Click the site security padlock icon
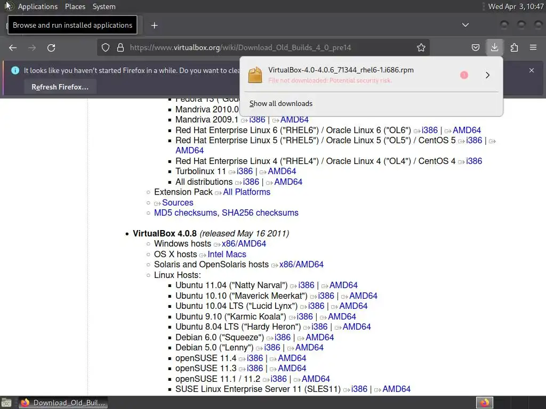Viewport: 546px width, 409px height. point(121,47)
